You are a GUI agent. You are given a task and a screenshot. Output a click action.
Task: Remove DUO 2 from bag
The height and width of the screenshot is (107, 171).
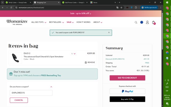click(90, 62)
